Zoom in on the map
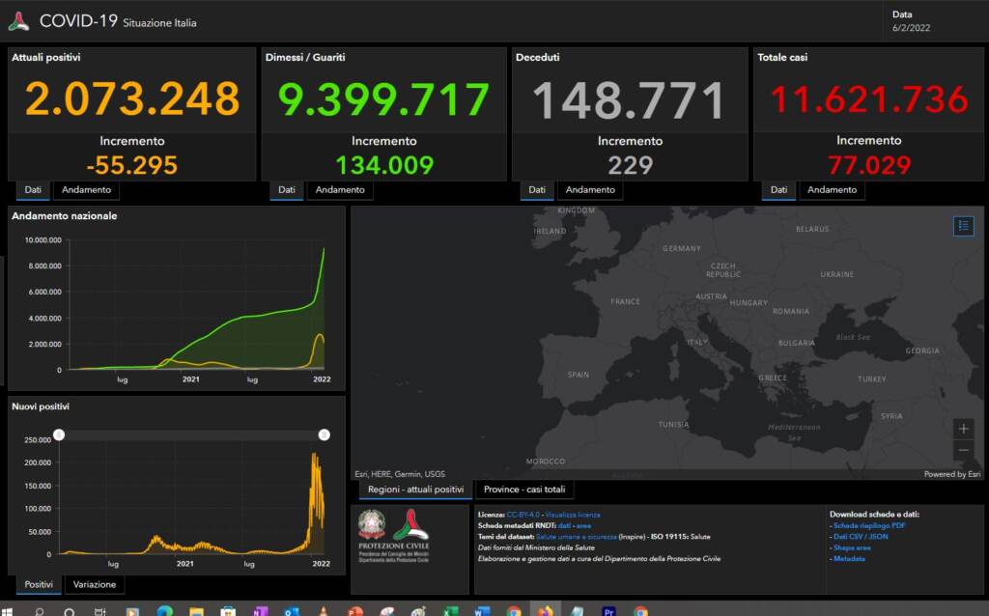 point(963,428)
